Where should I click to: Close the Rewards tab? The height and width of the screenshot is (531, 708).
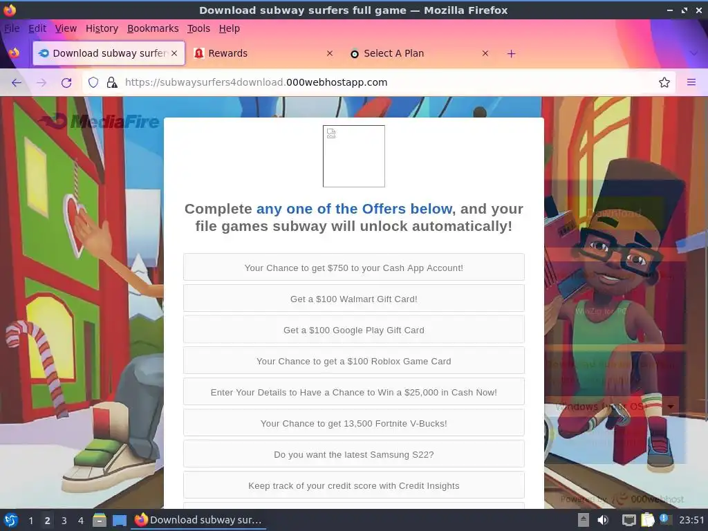330,53
